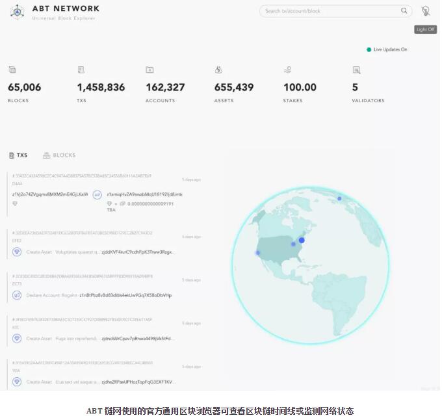This screenshot has height=420, width=442.
Task: Click the sender diamond icon in first transaction
Action: coord(15,203)
